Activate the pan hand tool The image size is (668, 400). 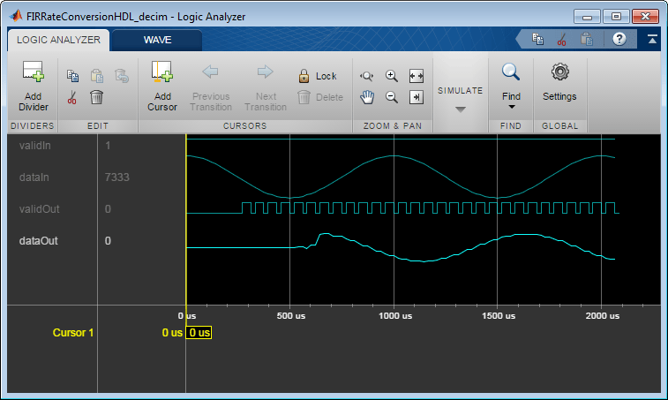point(367,97)
